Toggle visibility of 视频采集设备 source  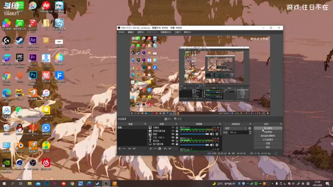click(x=173, y=131)
